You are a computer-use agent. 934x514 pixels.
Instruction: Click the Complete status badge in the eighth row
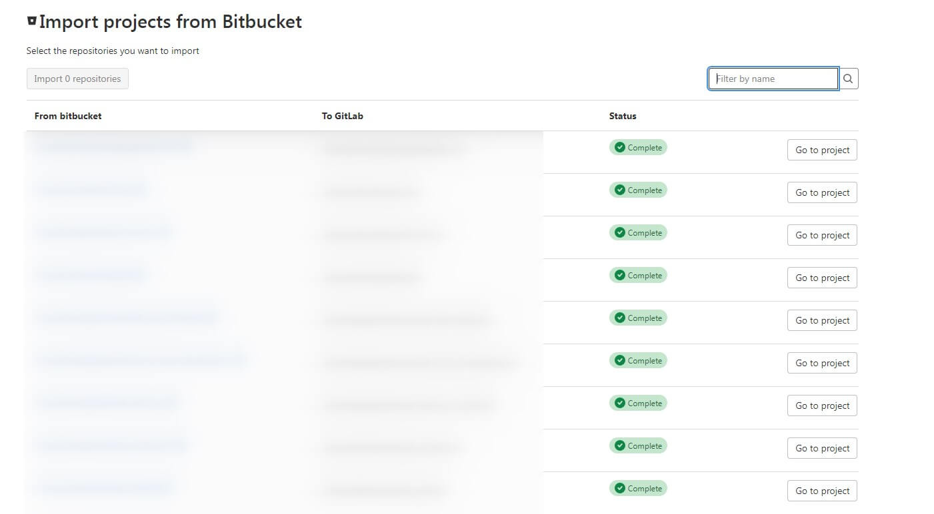(x=638, y=445)
